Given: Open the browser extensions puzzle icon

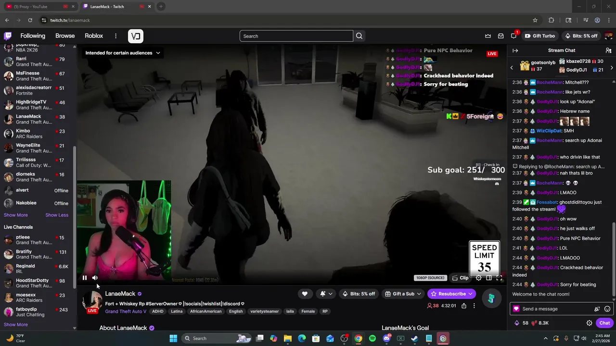Looking at the screenshot, I should (552, 20).
